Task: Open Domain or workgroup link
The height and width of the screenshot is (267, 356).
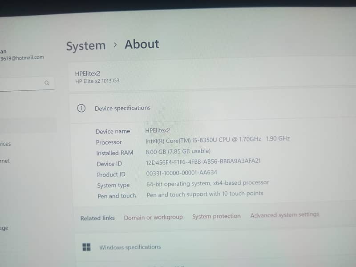Action: [x=153, y=217]
